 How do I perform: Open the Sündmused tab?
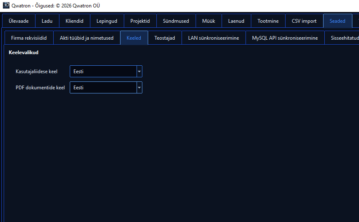tap(176, 21)
